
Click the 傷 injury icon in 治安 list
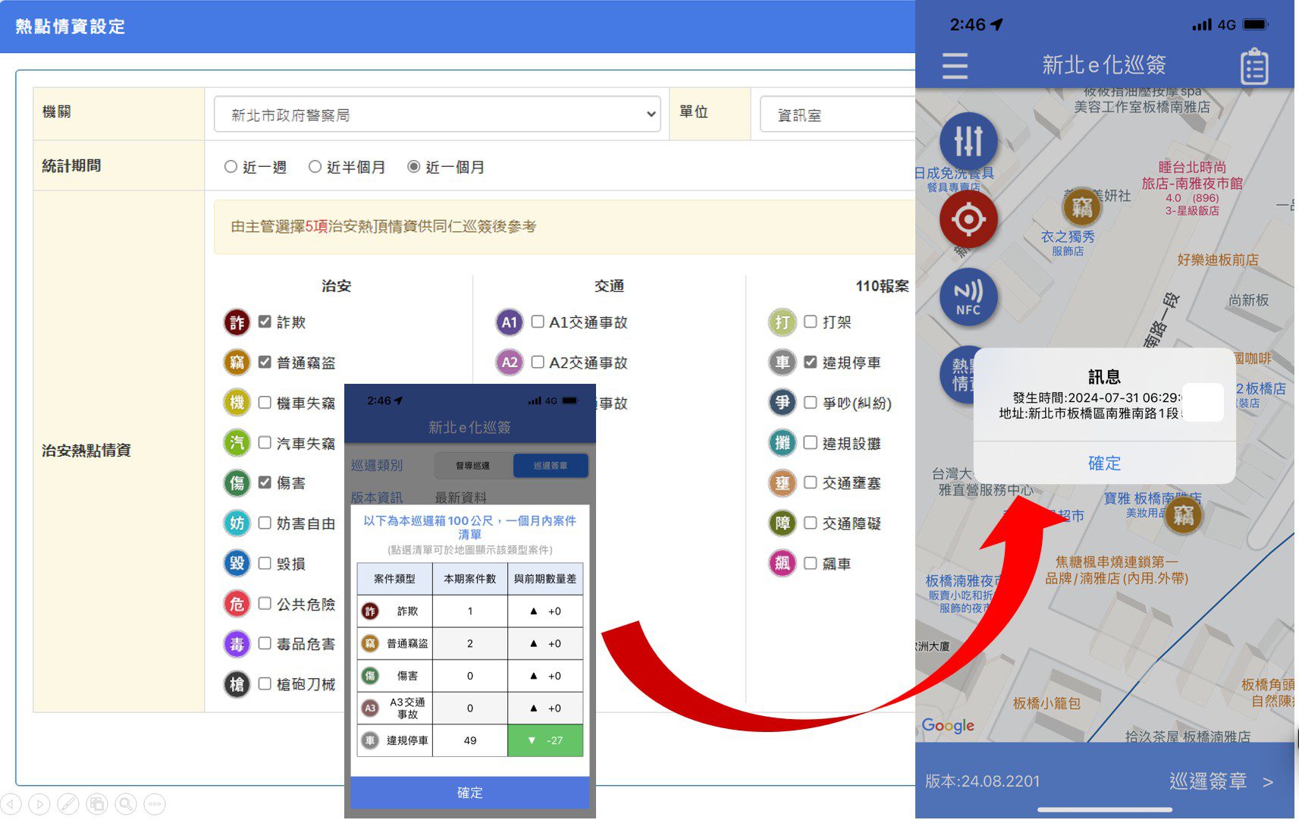click(x=237, y=483)
